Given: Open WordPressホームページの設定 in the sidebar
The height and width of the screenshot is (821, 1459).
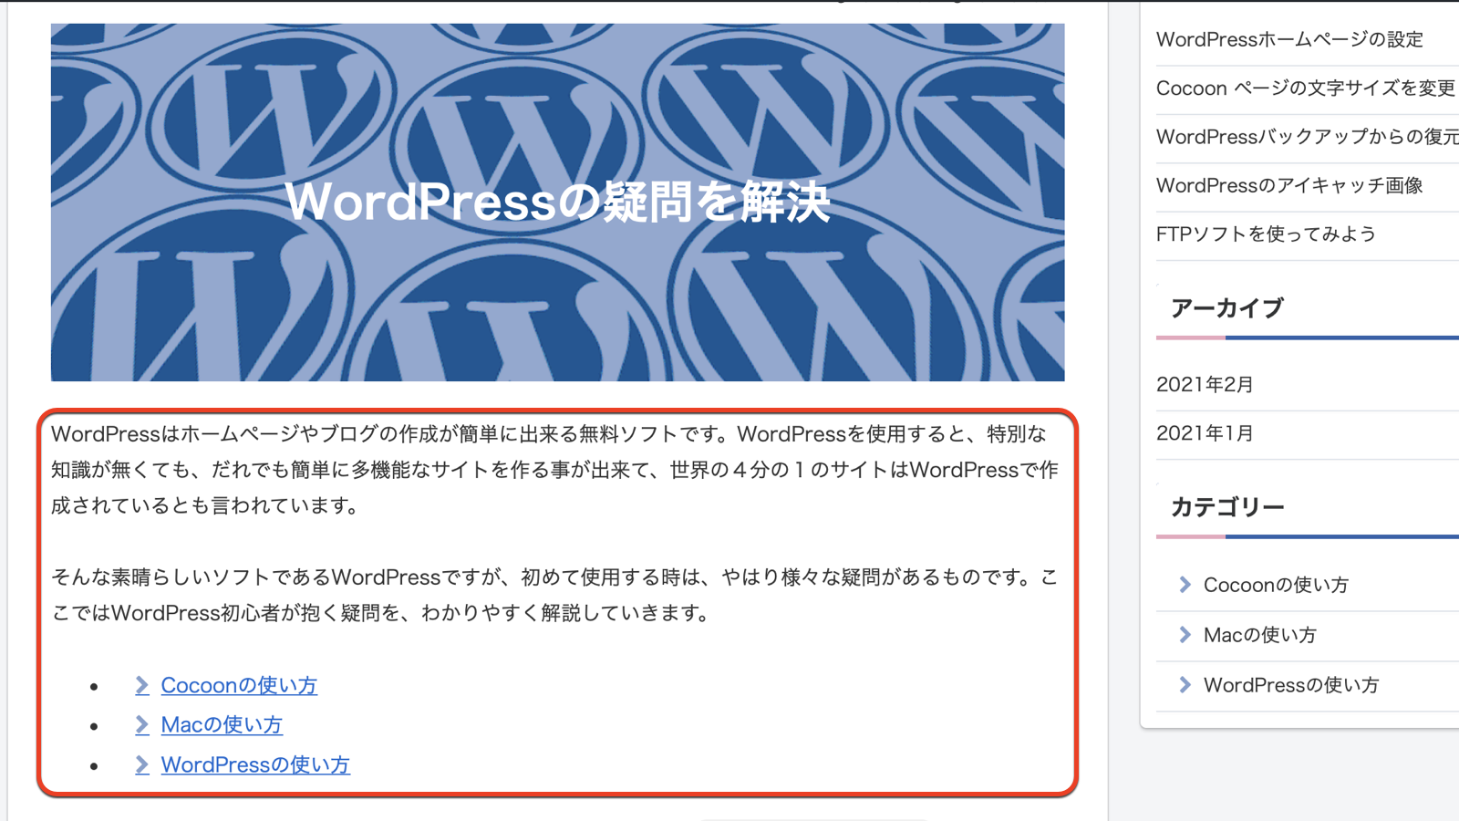Looking at the screenshot, I should coord(1288,39).
